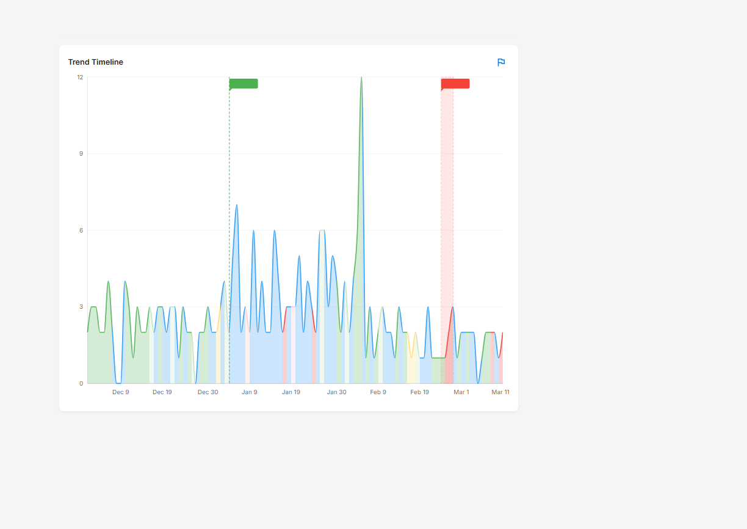The image size is (747, 529).
Task: Select the Jan 19 axis label
Action: click(x=291, y=392)
